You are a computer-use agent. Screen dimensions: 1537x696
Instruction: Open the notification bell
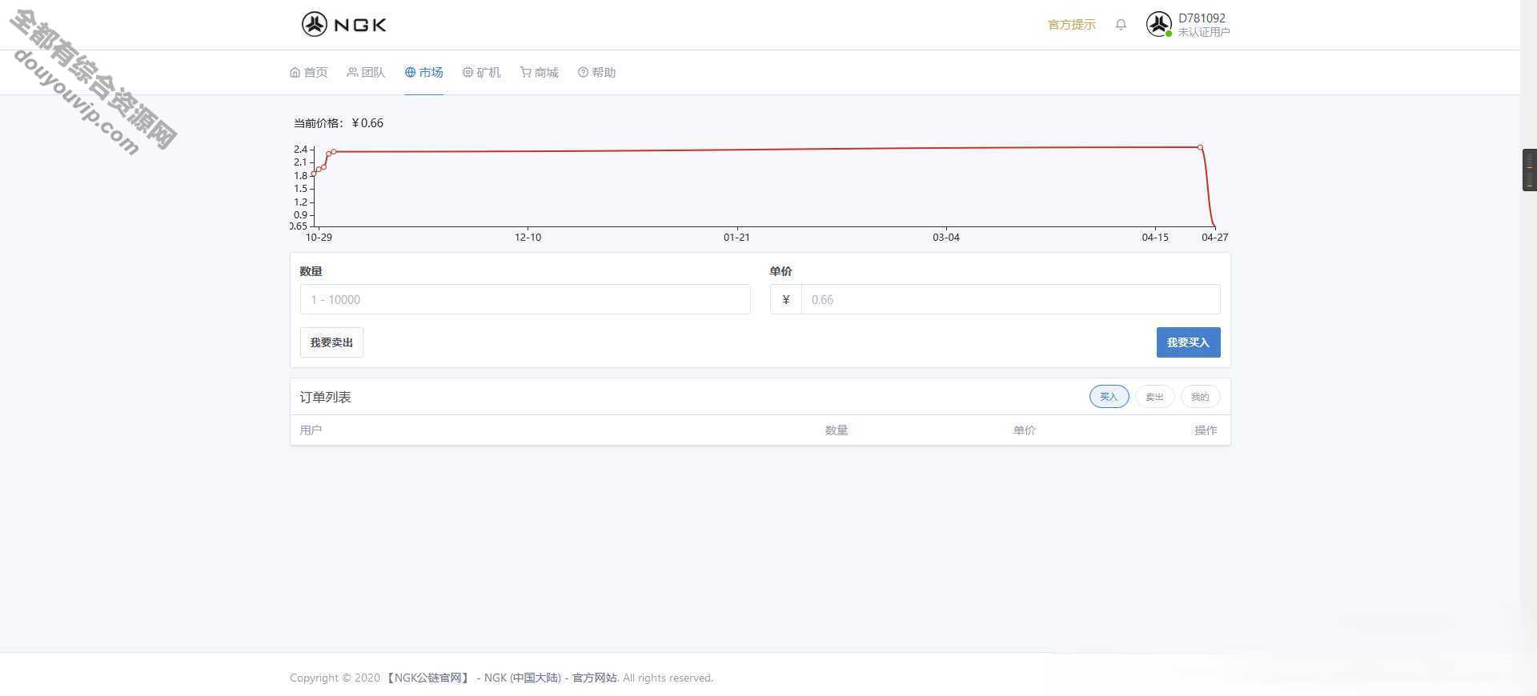pyautogui.click(x=1121, y=25)
